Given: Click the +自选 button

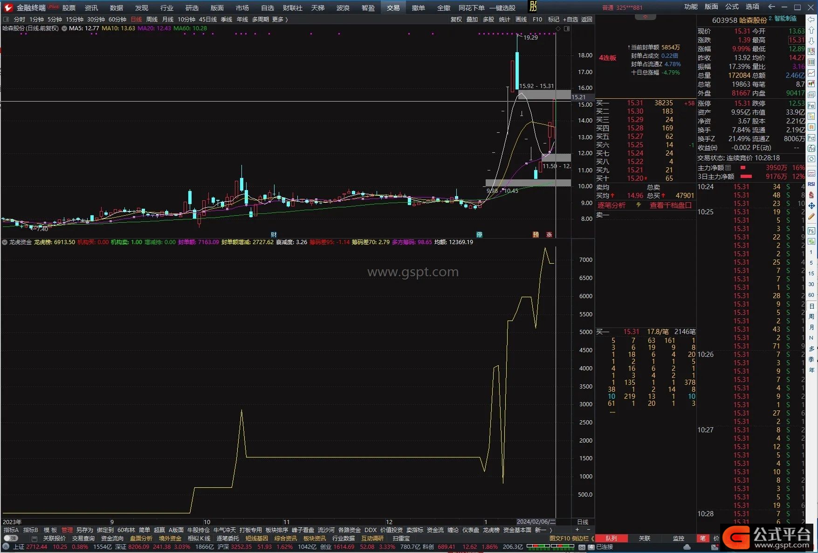Looking at the screenshot, I should pyautogui.click(x=571, y=20).
